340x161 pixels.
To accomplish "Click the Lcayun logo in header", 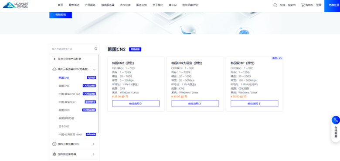I will [x=16, y=5].
